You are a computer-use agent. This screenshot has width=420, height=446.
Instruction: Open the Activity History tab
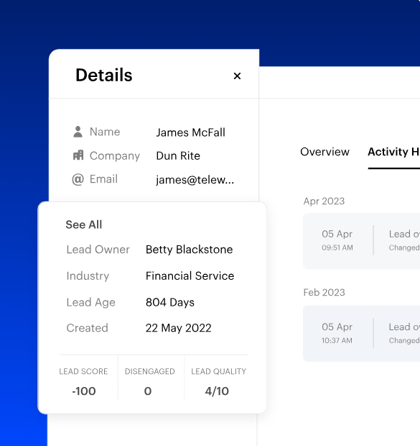[393, 152]
